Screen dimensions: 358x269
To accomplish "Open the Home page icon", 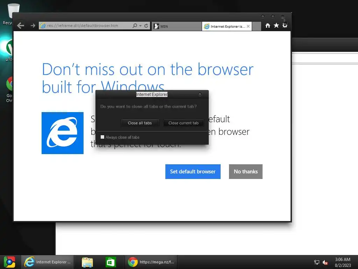I will tap(268, 25).
